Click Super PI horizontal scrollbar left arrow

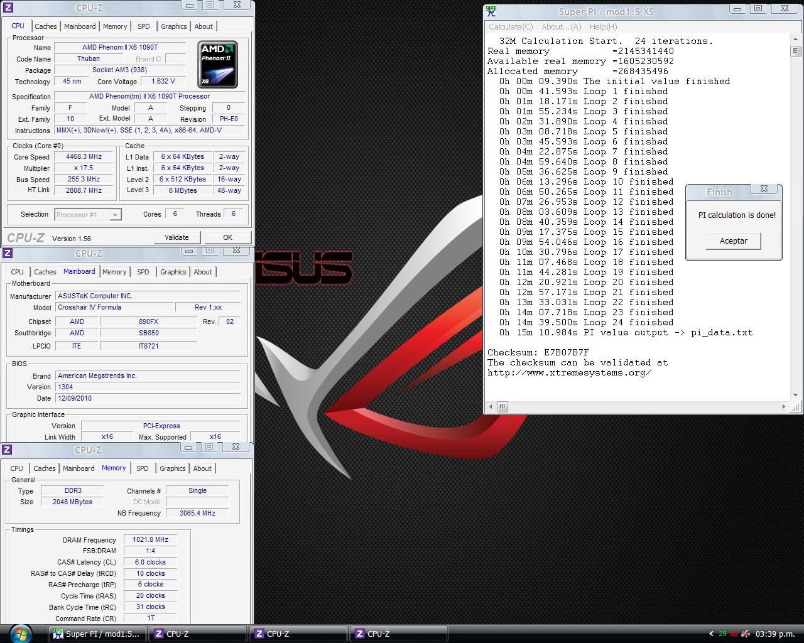[492, 407]
